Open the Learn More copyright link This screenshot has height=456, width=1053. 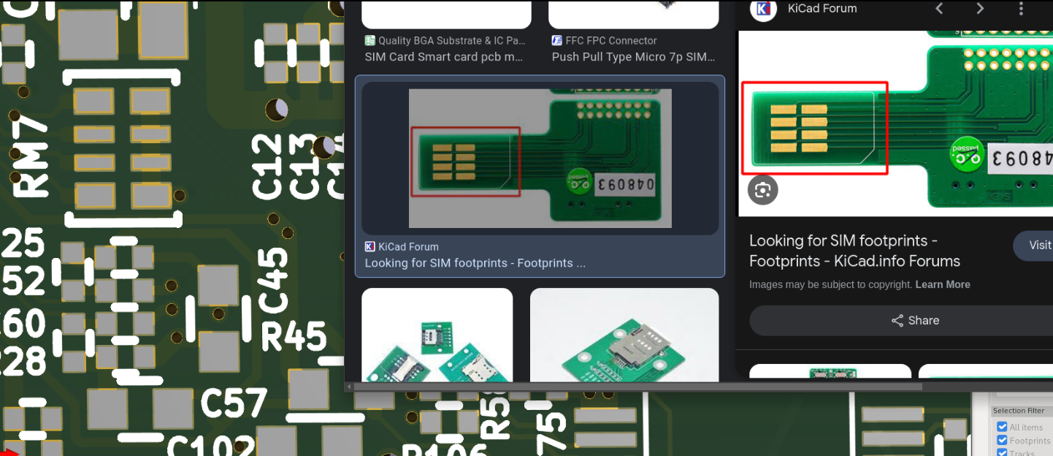tap(942, 285)
